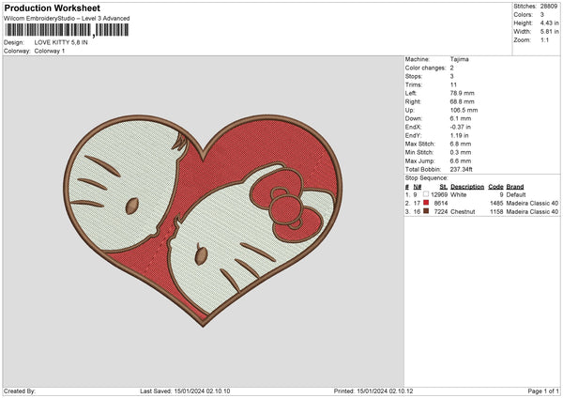Click the Tajima machine value
This screenshot has height=398, width=563.
pyautogui.click(x=461, y=59)
